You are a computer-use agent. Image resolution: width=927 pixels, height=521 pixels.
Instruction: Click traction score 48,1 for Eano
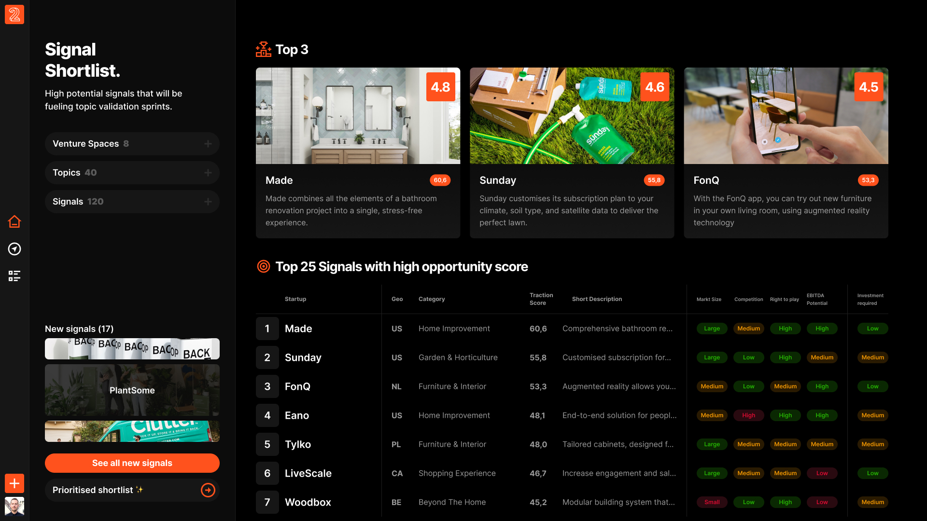point(537,415)
